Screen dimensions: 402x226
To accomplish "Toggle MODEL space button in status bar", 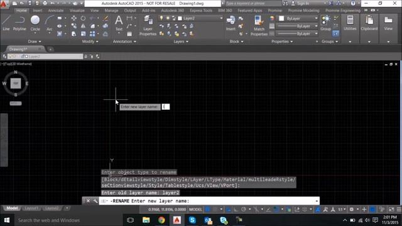I will click(x=195, y=209).
